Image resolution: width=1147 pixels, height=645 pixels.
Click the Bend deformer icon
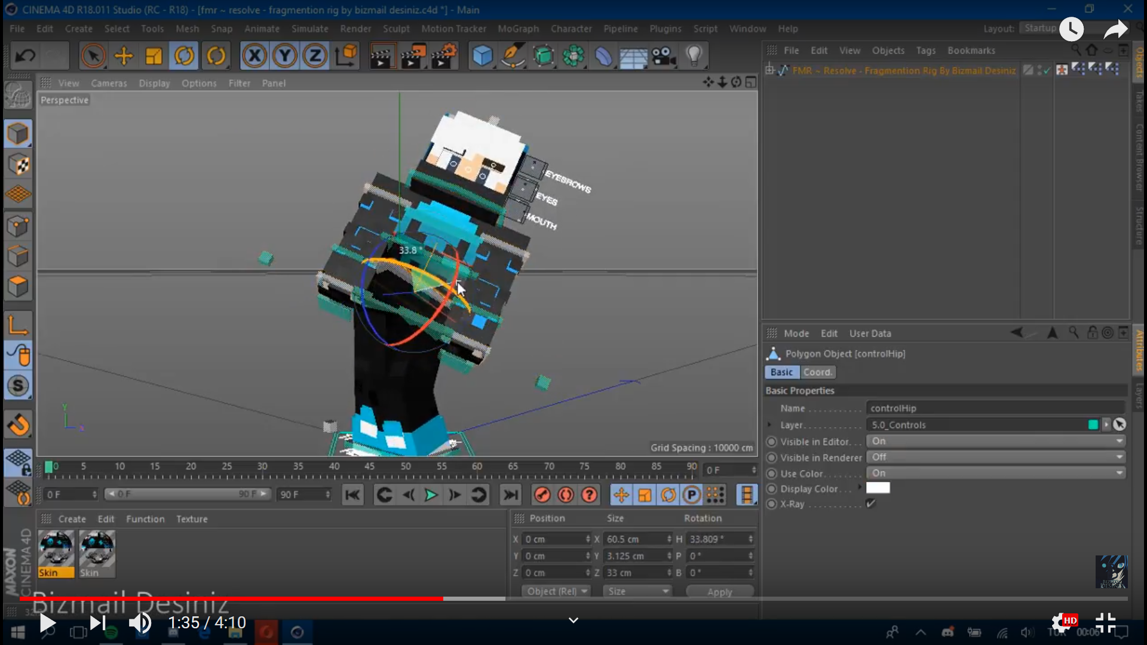tap(603, 56)
